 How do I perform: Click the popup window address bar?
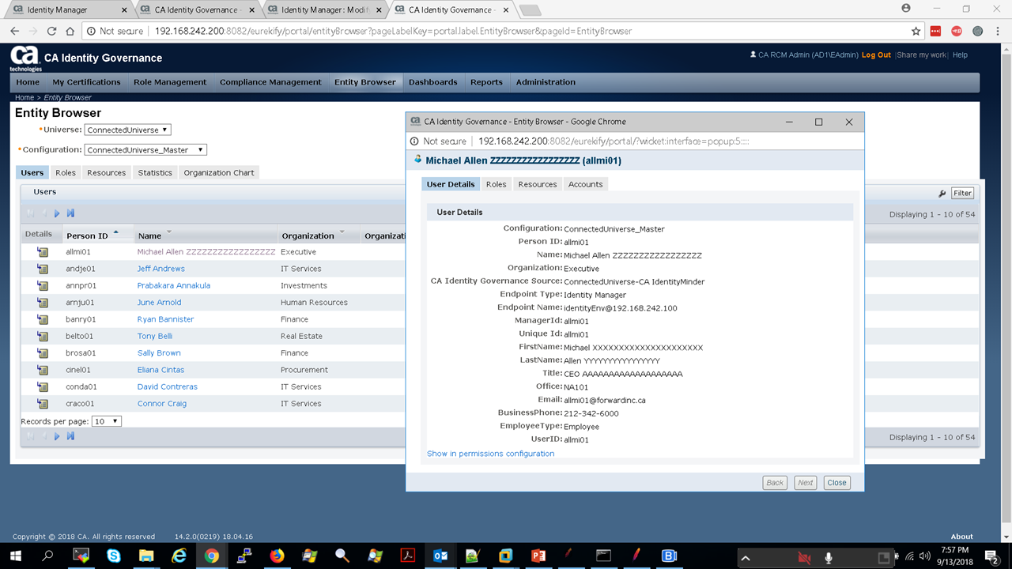(635, 141)
